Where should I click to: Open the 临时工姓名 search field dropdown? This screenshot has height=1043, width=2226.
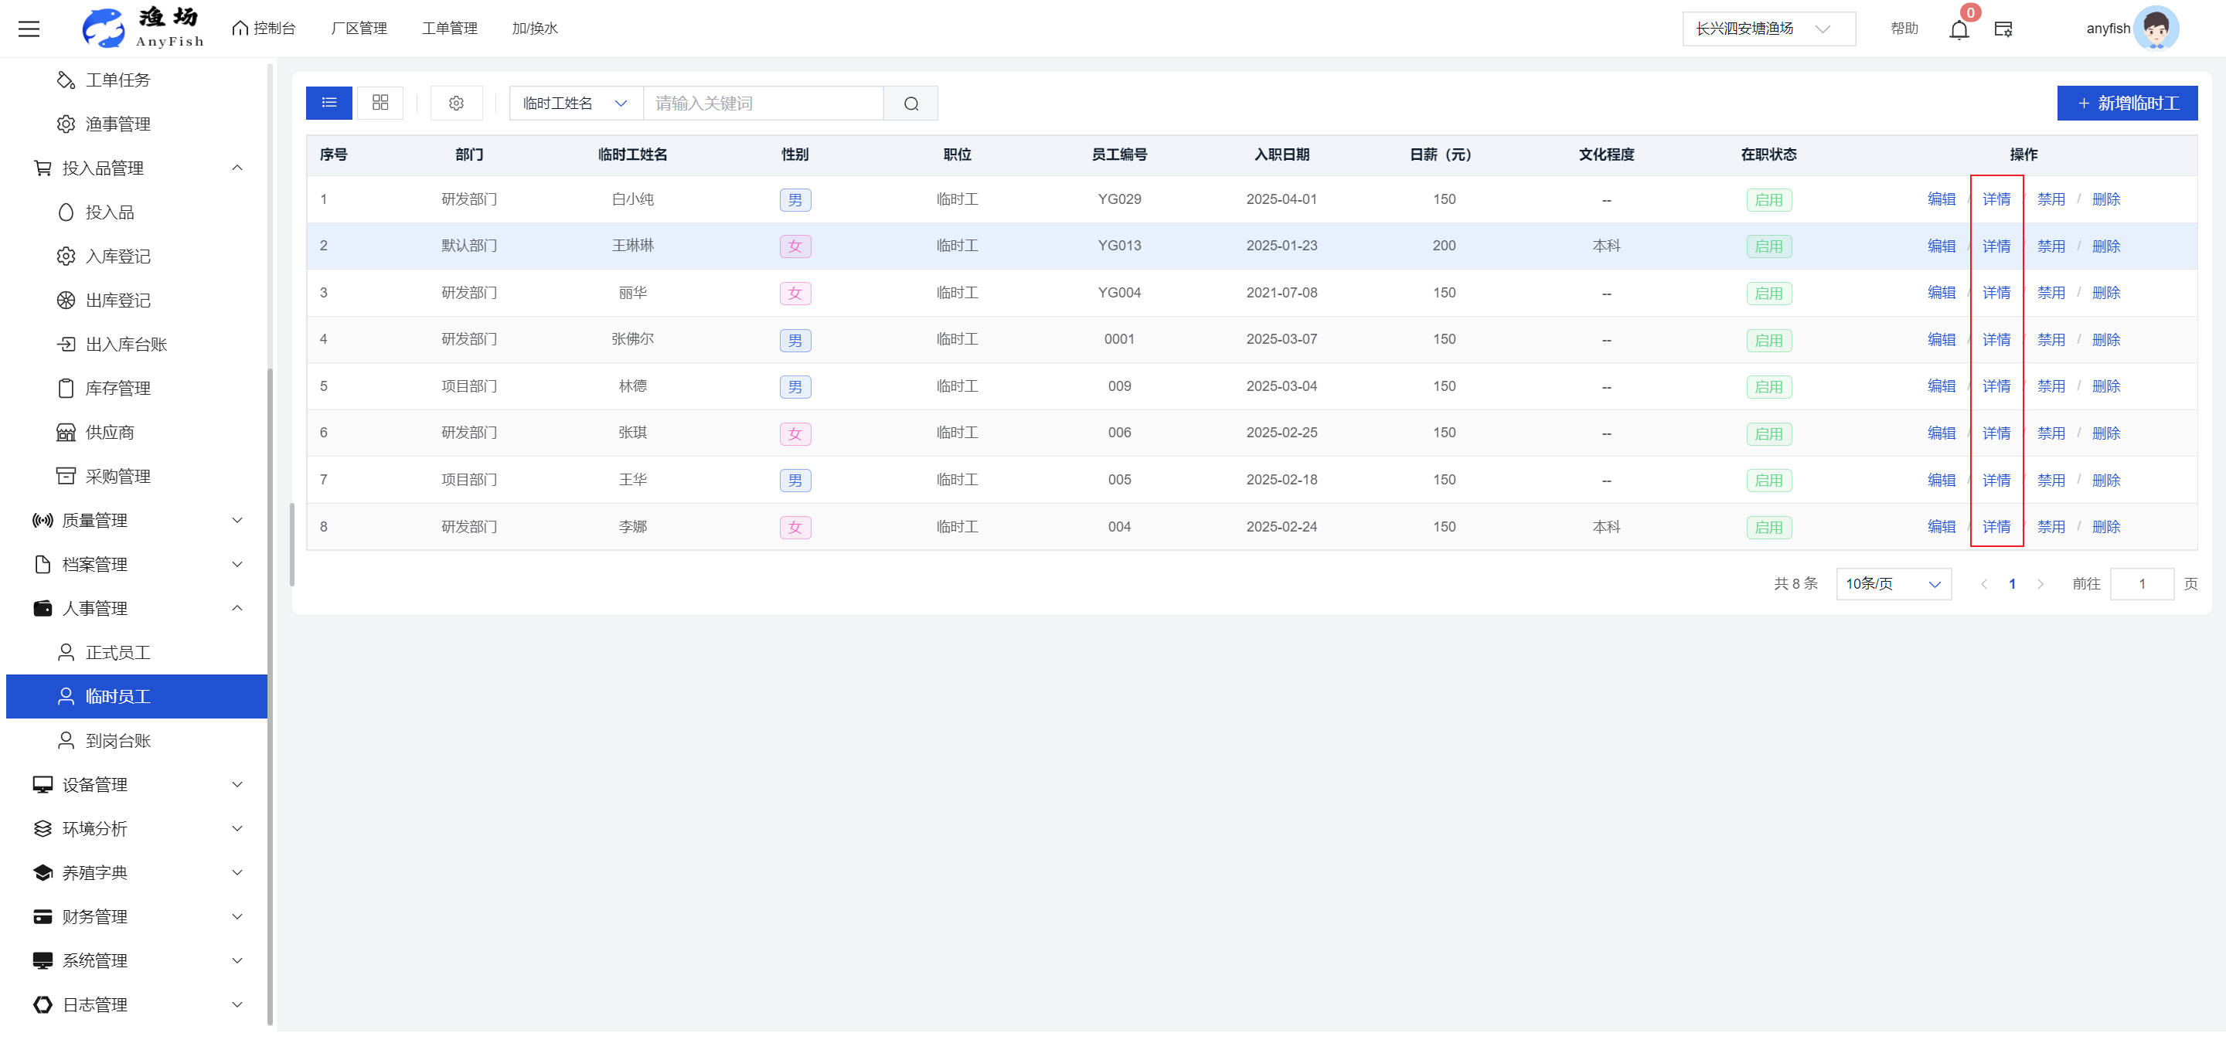(576, 104)
